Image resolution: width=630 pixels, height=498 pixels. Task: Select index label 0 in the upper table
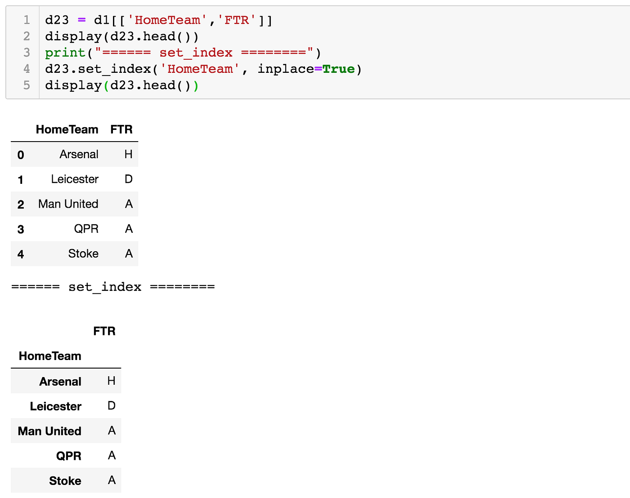tap(21, 155)
